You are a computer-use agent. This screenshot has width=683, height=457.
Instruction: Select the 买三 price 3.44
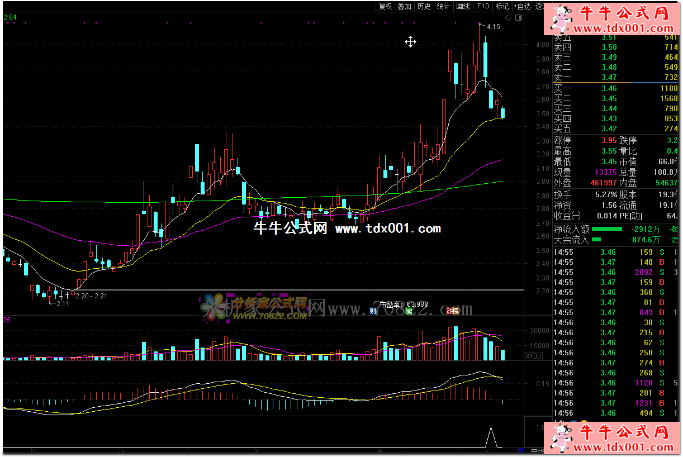tap(609, 108)
